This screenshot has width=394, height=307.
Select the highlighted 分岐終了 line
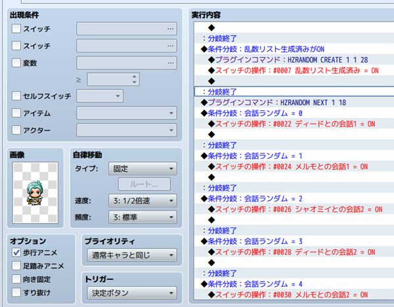pyautogui.click(x=294, y=92)
